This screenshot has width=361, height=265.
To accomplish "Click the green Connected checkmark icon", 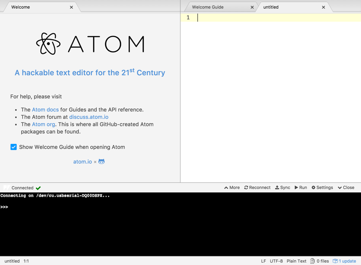I will [39, 188].
